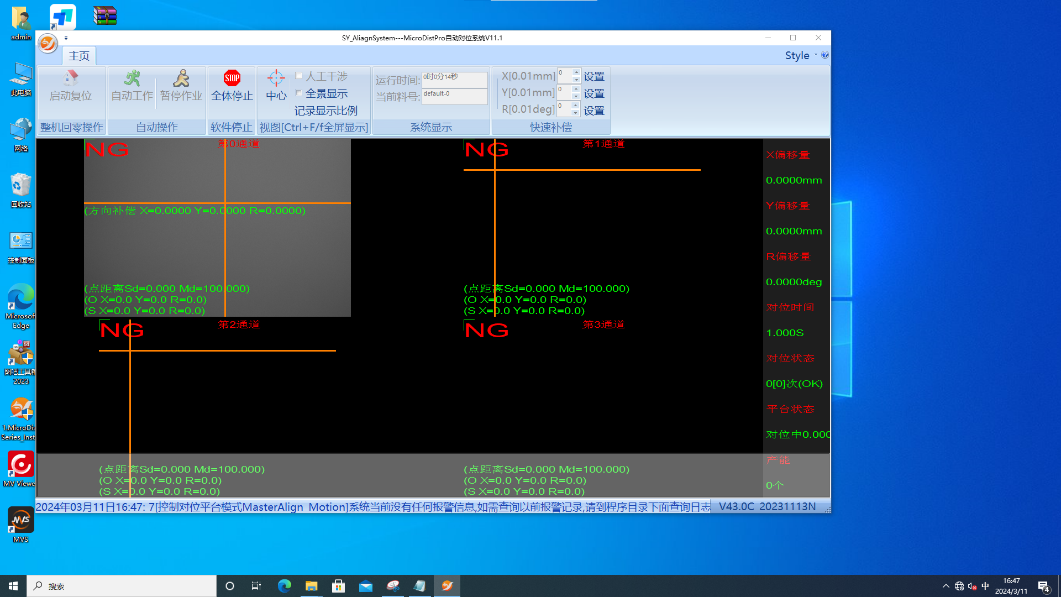Increase the X[0.01mm] value with up arrow

coord(576,72)
